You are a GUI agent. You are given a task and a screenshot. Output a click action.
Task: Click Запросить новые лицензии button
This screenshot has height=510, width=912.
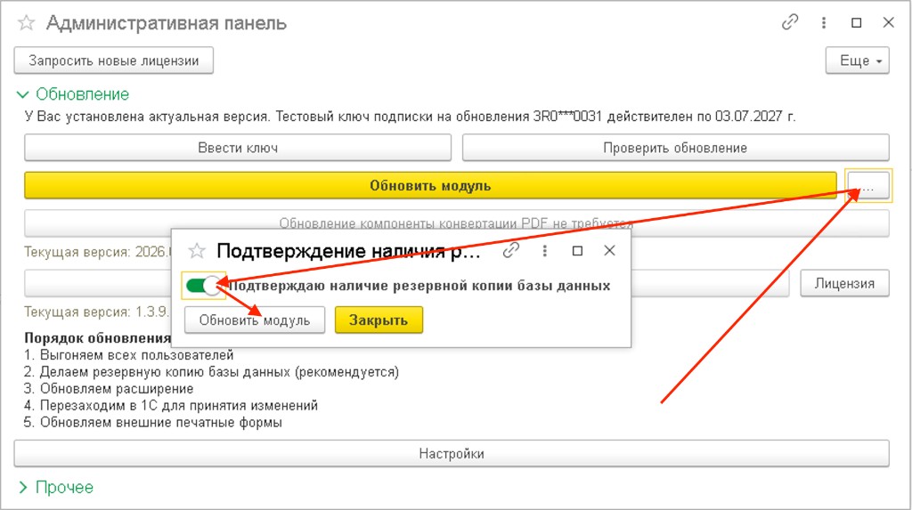(113, 61)
